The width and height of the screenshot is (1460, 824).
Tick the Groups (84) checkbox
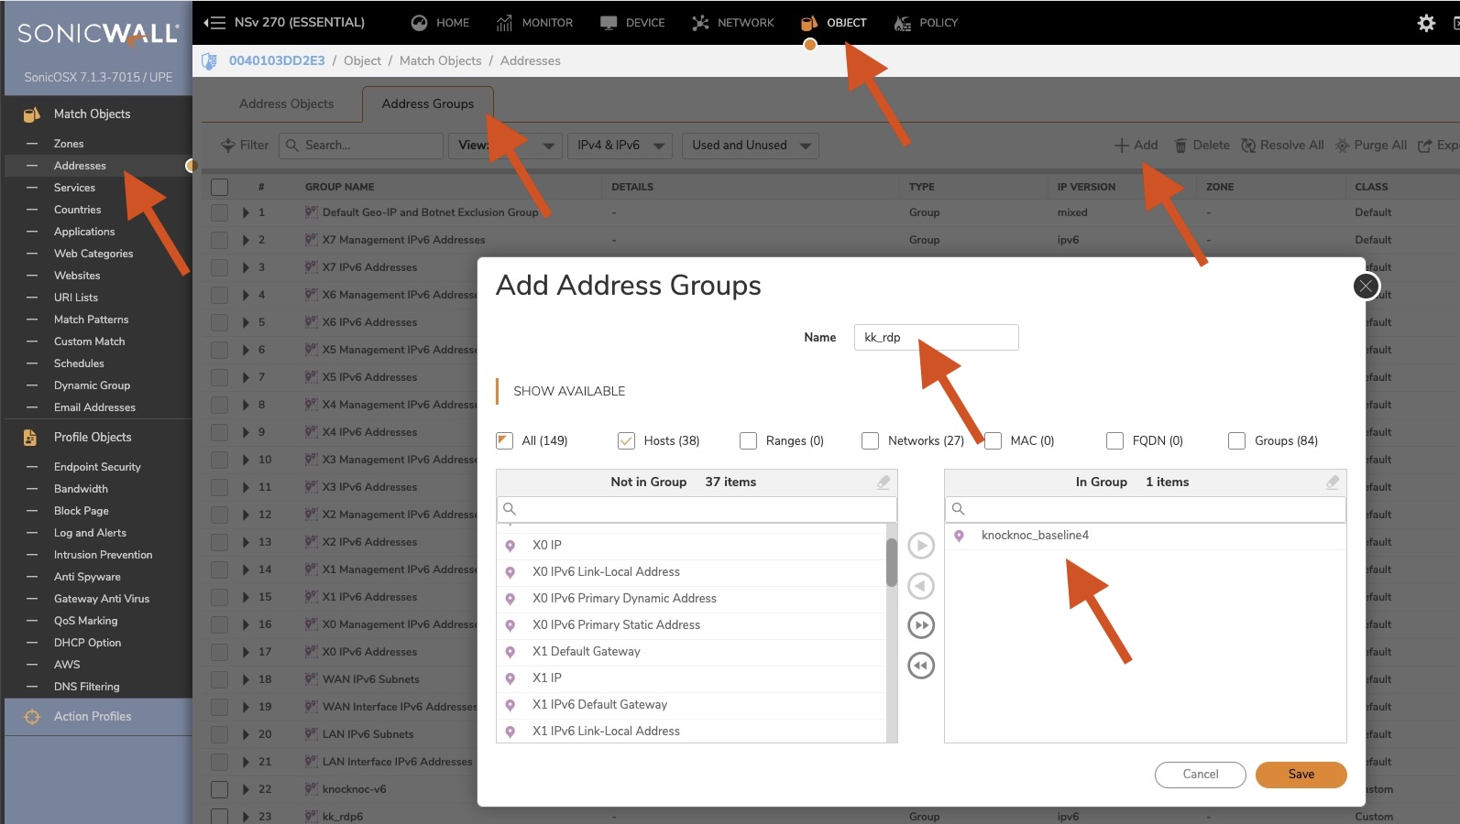click(1237, 441)
